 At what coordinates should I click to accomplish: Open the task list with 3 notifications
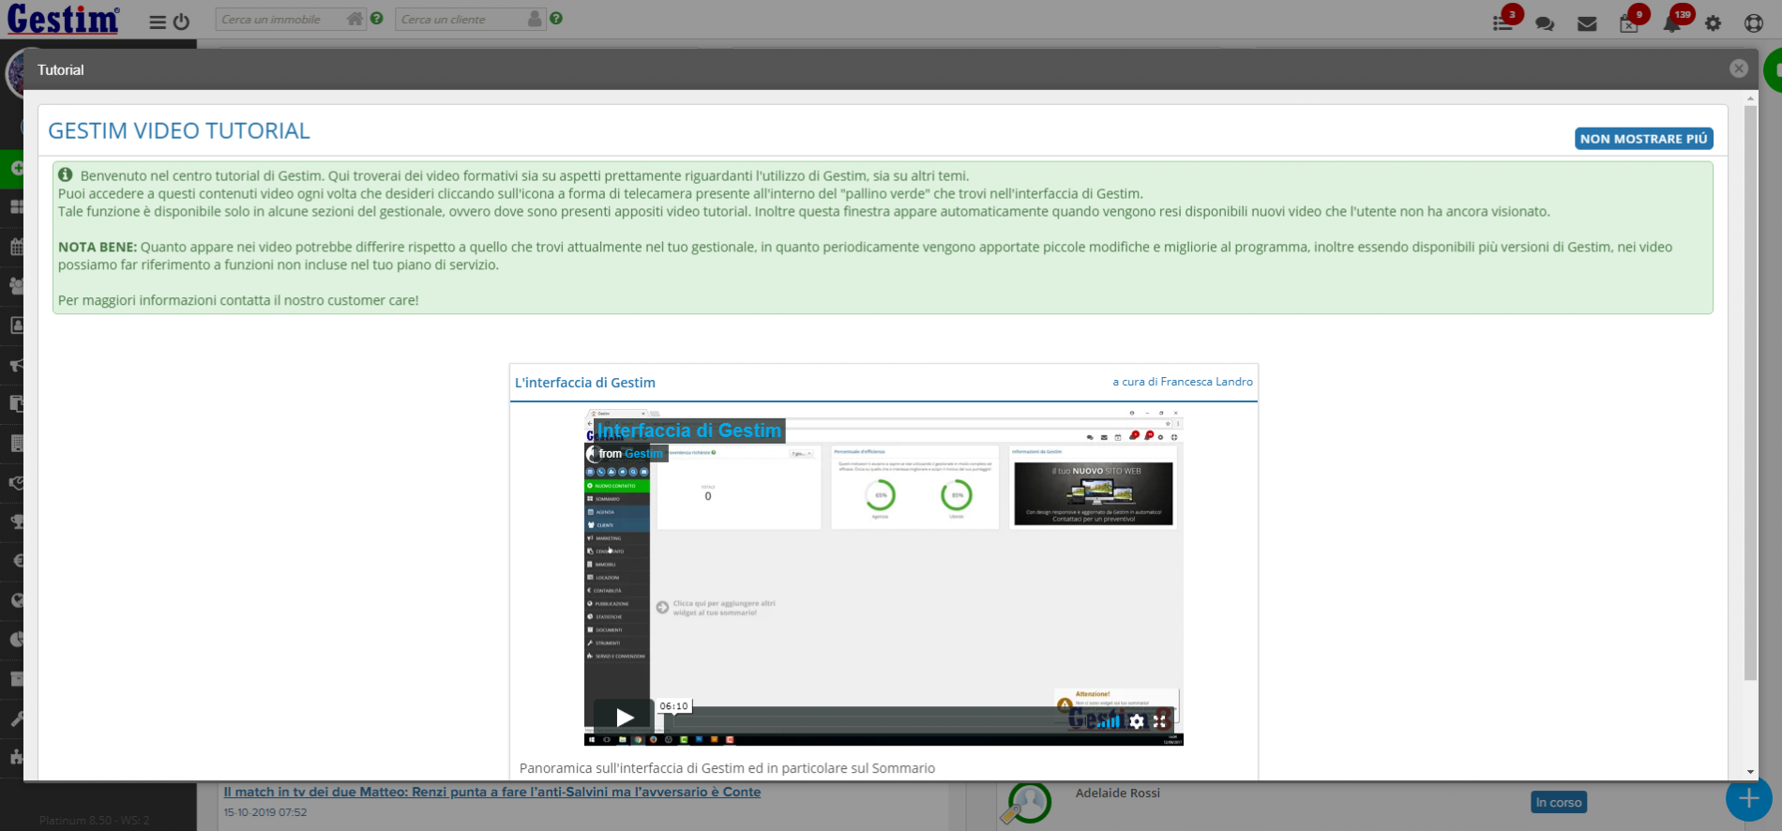1503,23
